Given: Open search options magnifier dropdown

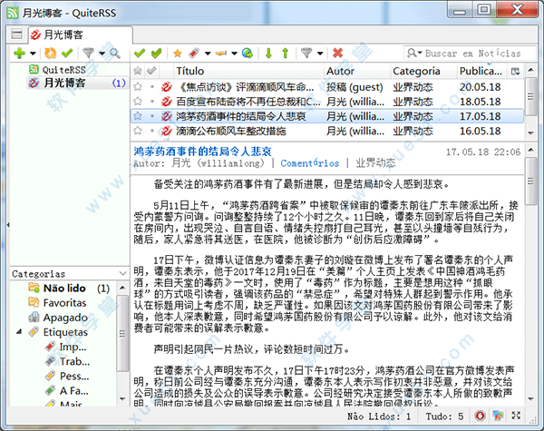Looking at the screenshot, I should click(x=414, y=54).
